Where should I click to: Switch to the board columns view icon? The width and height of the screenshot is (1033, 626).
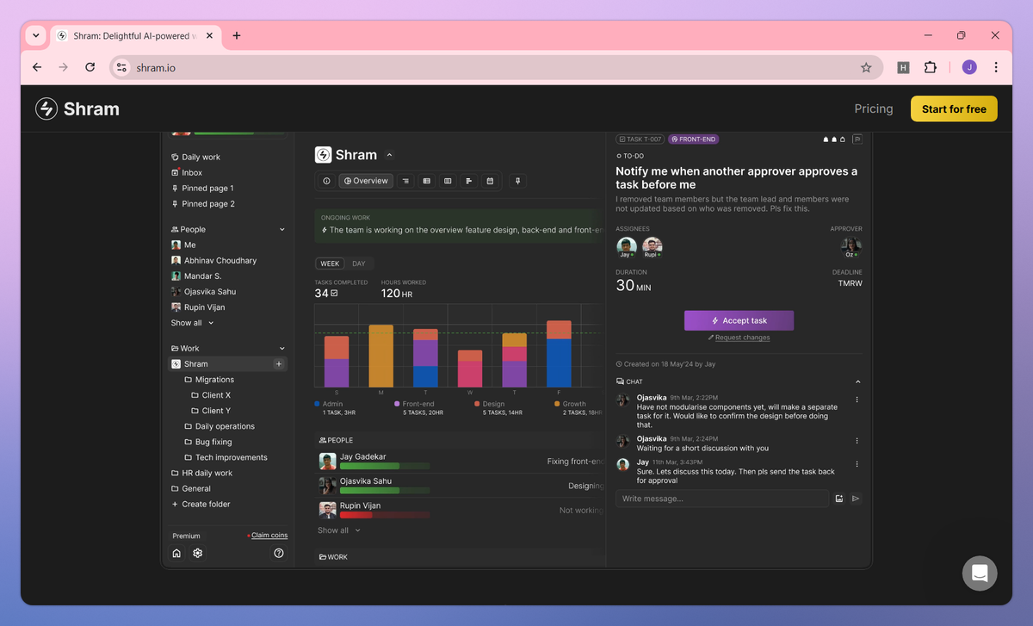tap(448, 181)
